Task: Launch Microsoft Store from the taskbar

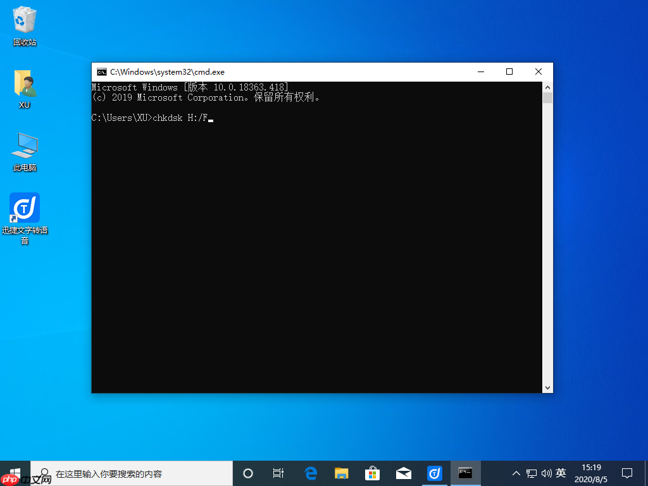Action: [372, 473]
